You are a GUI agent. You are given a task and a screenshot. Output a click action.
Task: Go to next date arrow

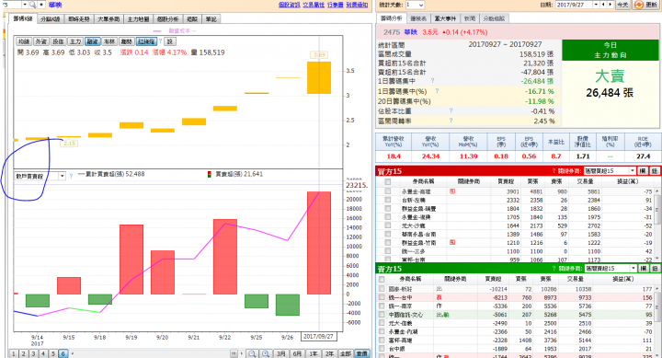(x=610, y=5)
